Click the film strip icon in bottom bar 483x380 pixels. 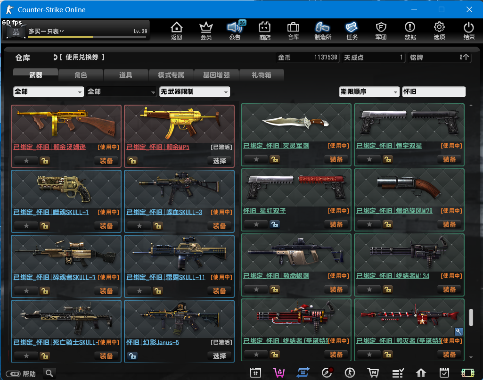(467, 373)
